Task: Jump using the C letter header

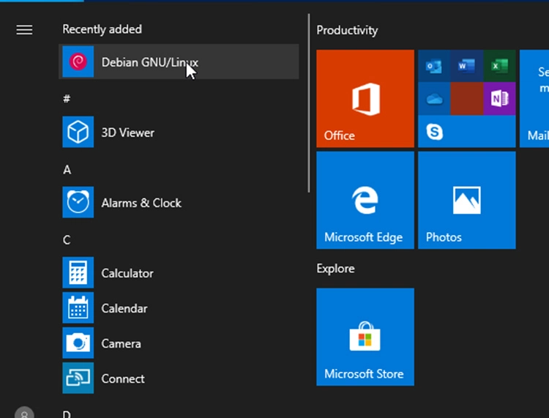Action: coord(67,240)
